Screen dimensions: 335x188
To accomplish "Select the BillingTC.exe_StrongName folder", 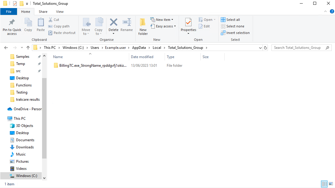I will 92,66.
